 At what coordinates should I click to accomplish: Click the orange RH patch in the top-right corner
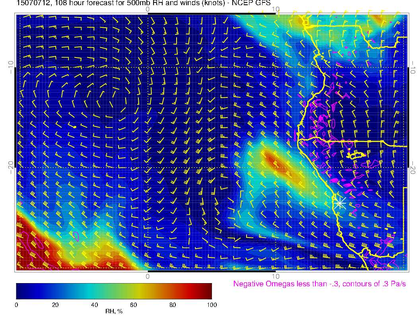[x=376, y=18]
